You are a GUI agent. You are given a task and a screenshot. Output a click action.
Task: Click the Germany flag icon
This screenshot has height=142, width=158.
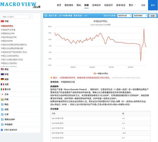[x=2, y=79]
